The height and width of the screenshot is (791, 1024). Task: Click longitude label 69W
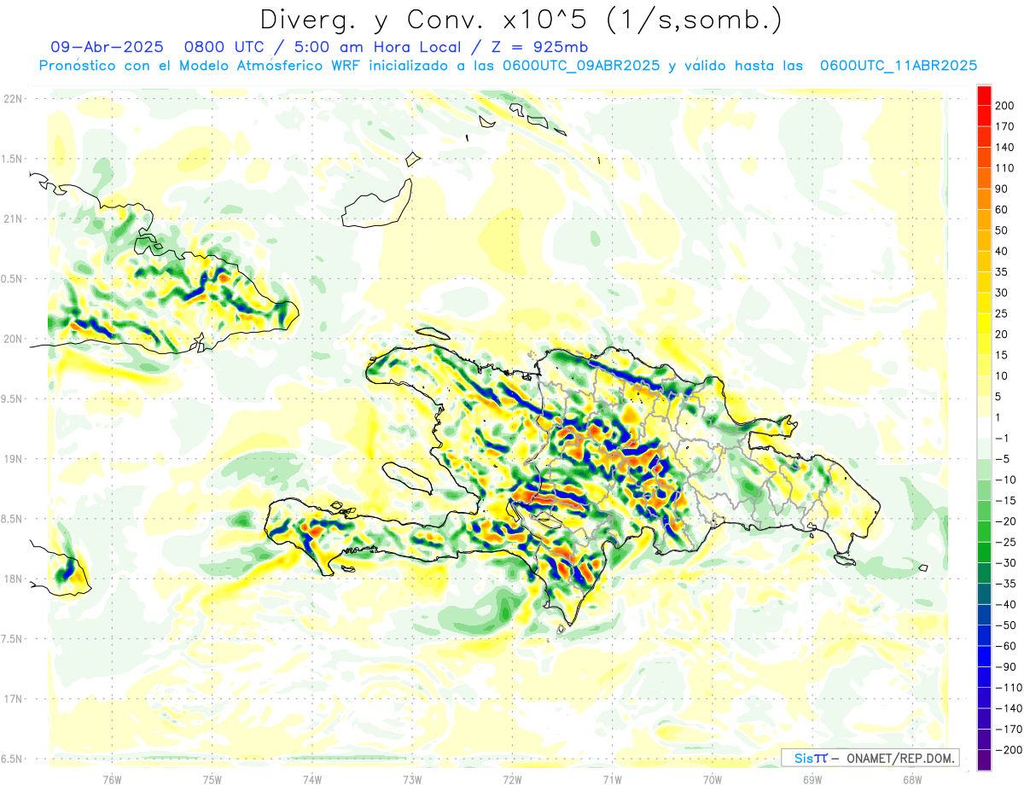(x=812, y=778)
